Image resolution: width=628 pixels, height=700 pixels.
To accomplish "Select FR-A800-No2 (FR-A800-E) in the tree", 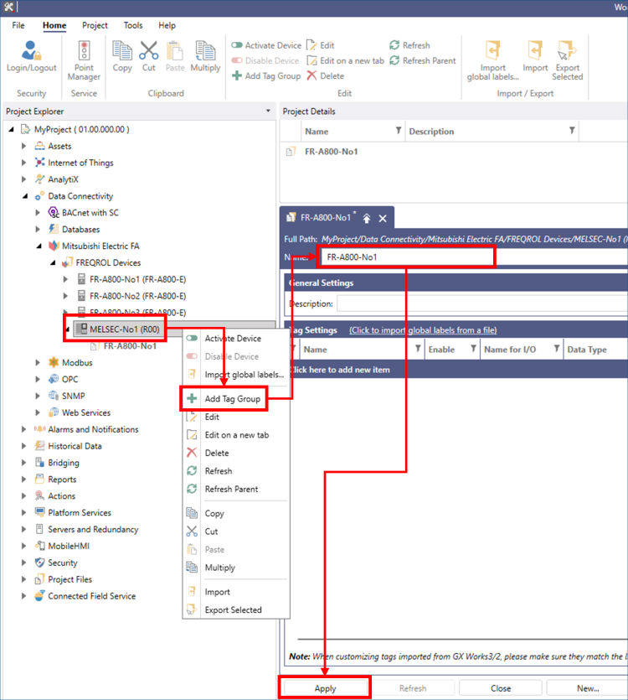I will click(137, 296).
